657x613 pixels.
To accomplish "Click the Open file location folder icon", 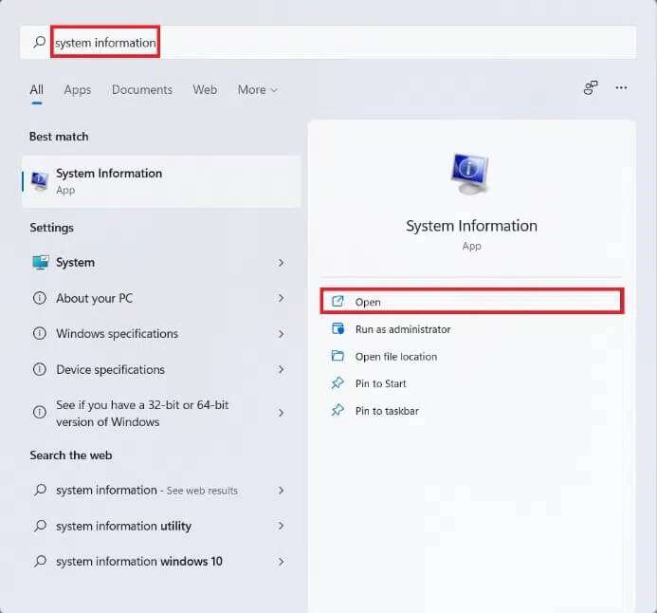I will tap(338, 356).
